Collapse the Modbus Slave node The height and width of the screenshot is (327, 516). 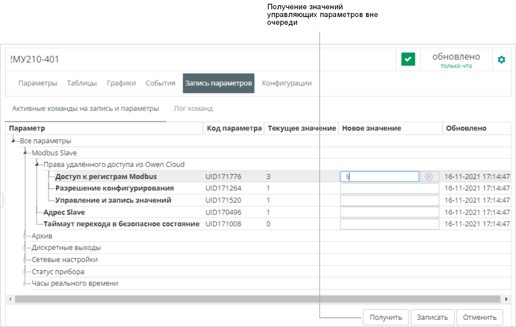(x=25, y=153)
